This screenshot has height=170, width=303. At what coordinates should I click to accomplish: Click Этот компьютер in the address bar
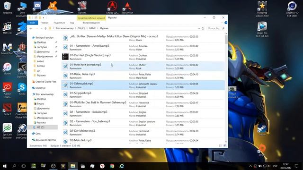pyautogui.click(x=64, y=28)
